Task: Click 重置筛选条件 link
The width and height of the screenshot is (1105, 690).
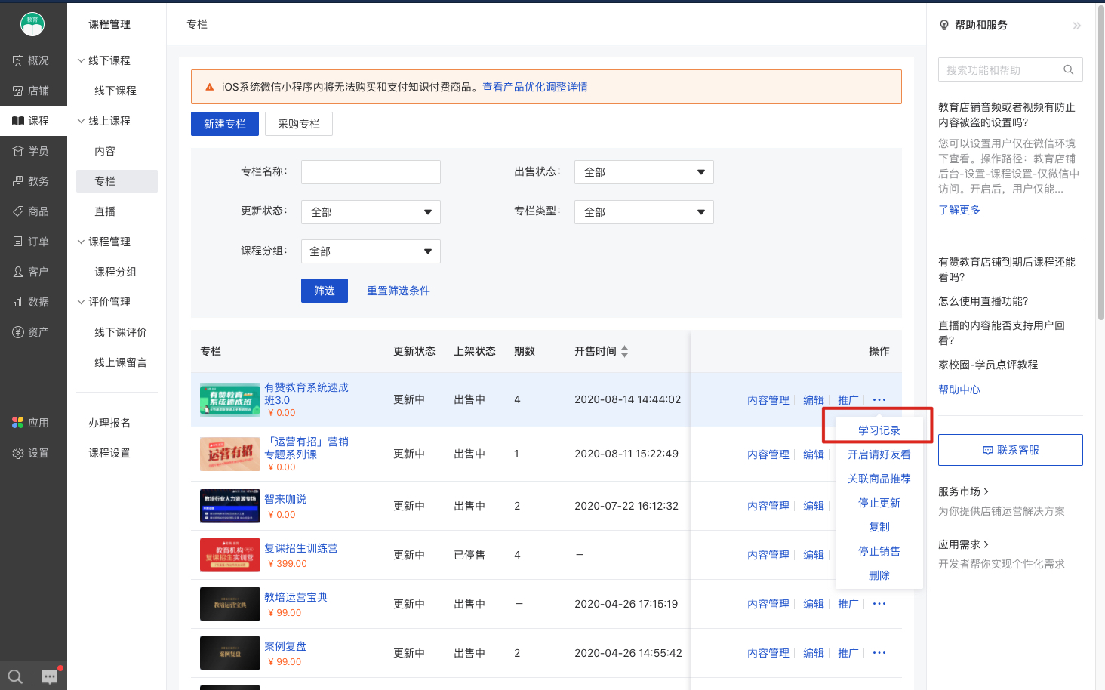Action: click(x=399, y=291)
